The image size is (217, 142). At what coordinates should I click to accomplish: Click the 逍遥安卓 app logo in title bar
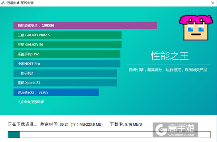(3, 3)
